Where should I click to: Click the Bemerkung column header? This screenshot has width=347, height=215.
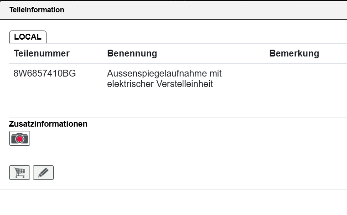(x=294, y=54)
